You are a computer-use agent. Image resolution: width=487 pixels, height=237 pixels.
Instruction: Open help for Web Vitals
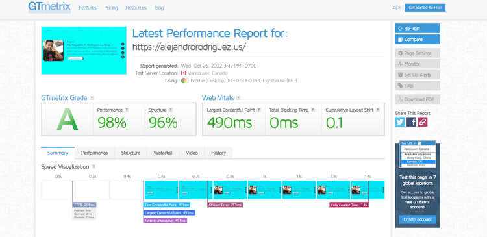pyautogui.click(x=238, y=98)
